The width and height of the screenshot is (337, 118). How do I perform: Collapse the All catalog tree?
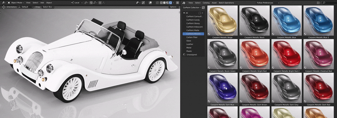184,13
